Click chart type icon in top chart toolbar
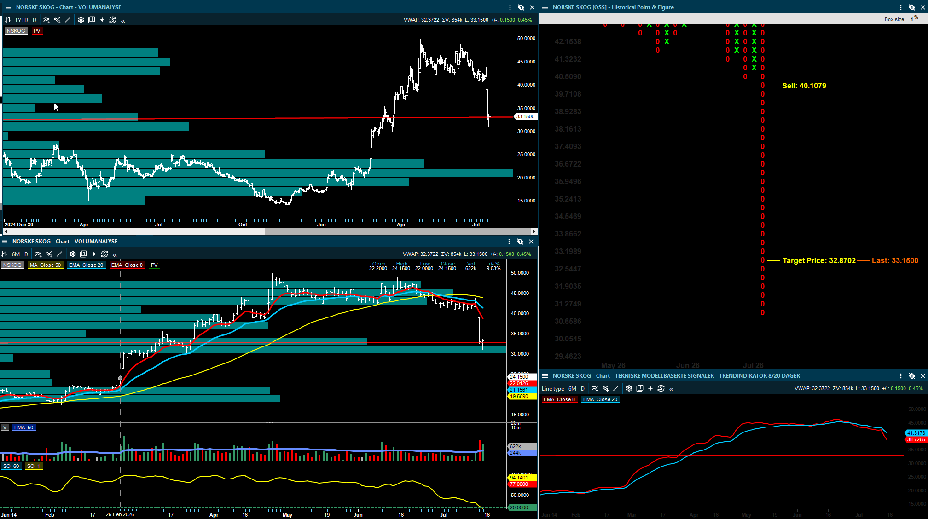This screenshot has width=928, height=519. click(x=8, y=20)
